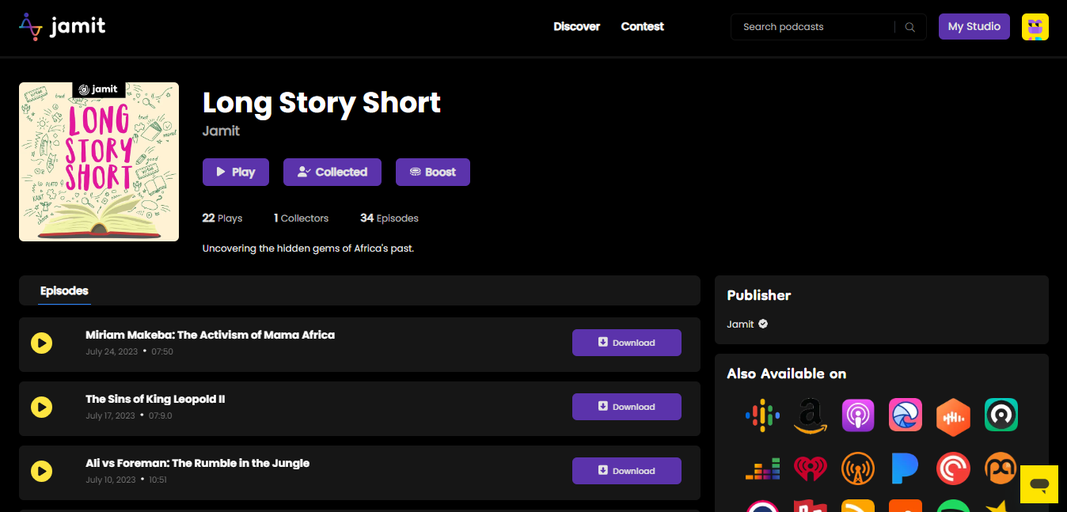Open My Studio
The image size is (1067, 512).
(x=974, y=26)
